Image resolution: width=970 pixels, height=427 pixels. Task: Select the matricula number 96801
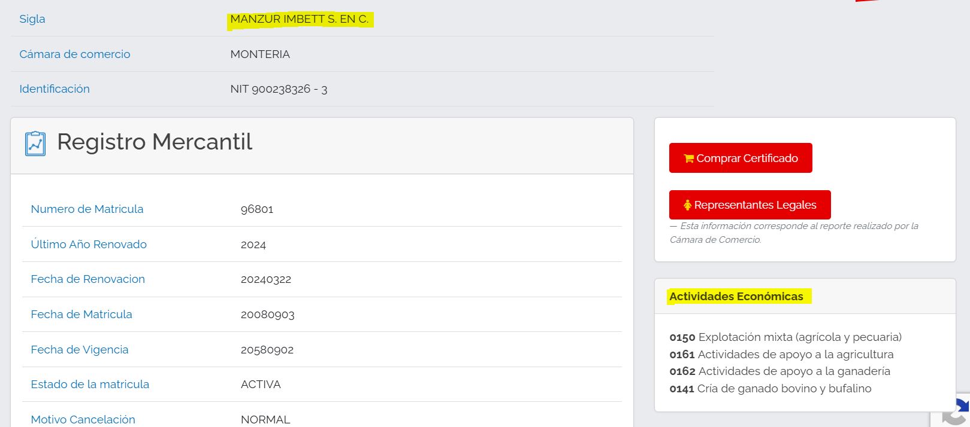(257, 209)
